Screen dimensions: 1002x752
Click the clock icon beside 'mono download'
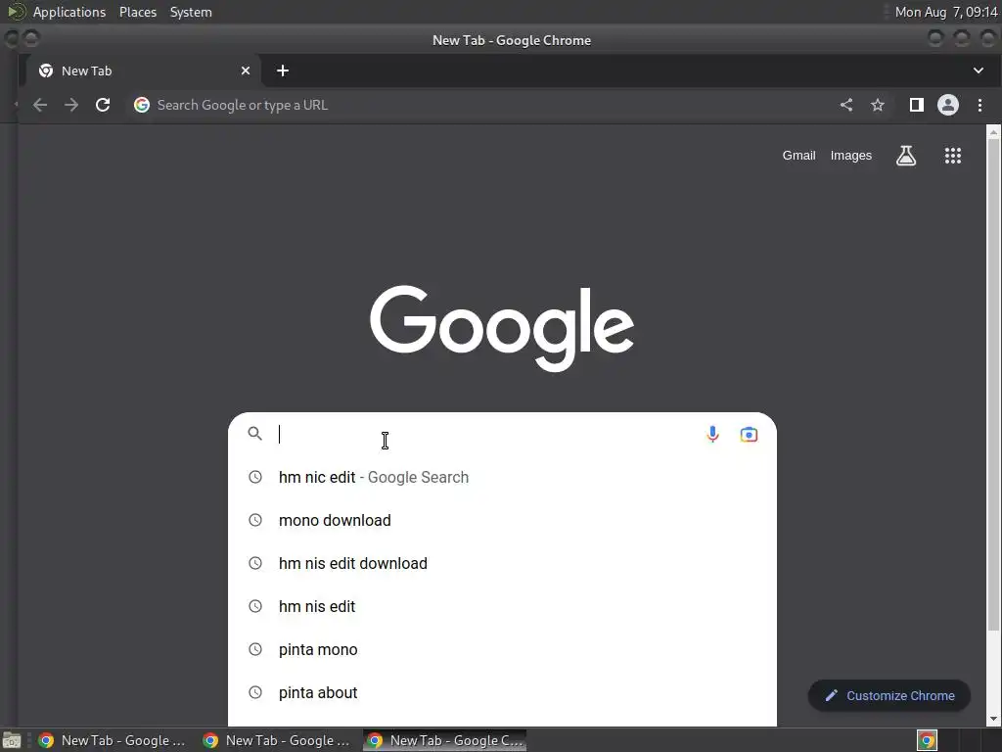pyautogui.click(x=255, y=520)
